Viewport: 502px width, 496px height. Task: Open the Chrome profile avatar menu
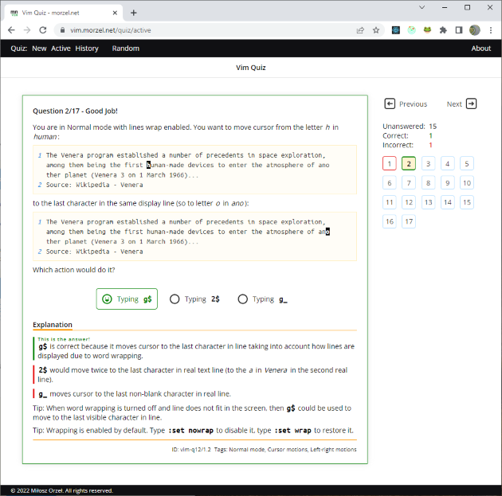[475, 29]
